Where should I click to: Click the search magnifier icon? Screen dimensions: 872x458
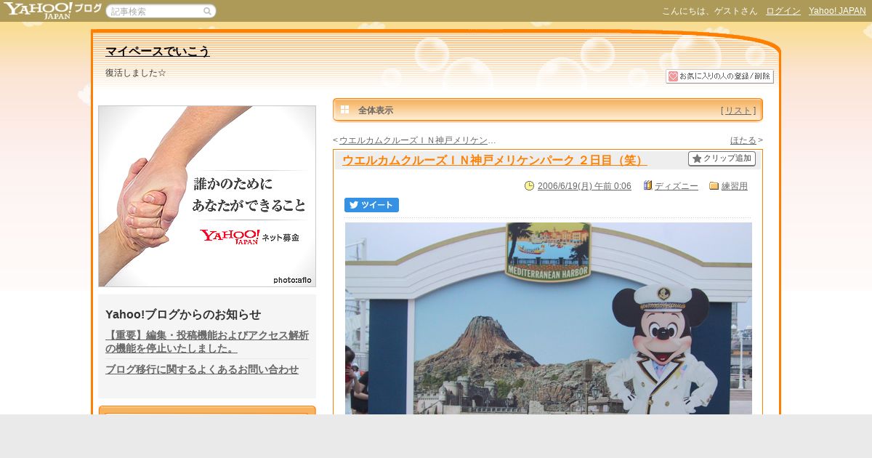pos(207,11)
